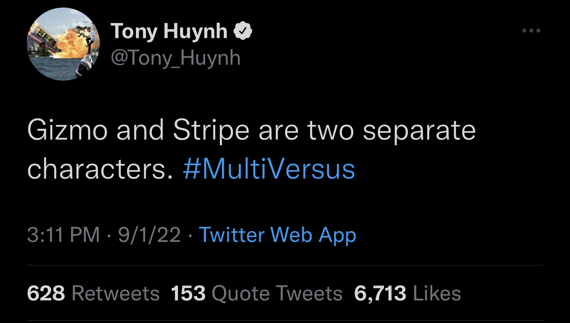Click the 6,713 like count number
This screenshot has width=570, height=323.
point(380,293)
